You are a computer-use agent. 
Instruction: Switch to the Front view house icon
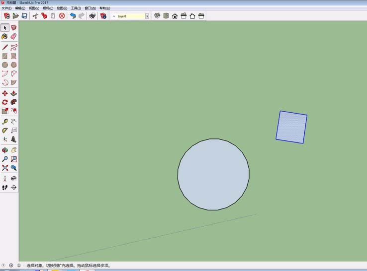175,16
